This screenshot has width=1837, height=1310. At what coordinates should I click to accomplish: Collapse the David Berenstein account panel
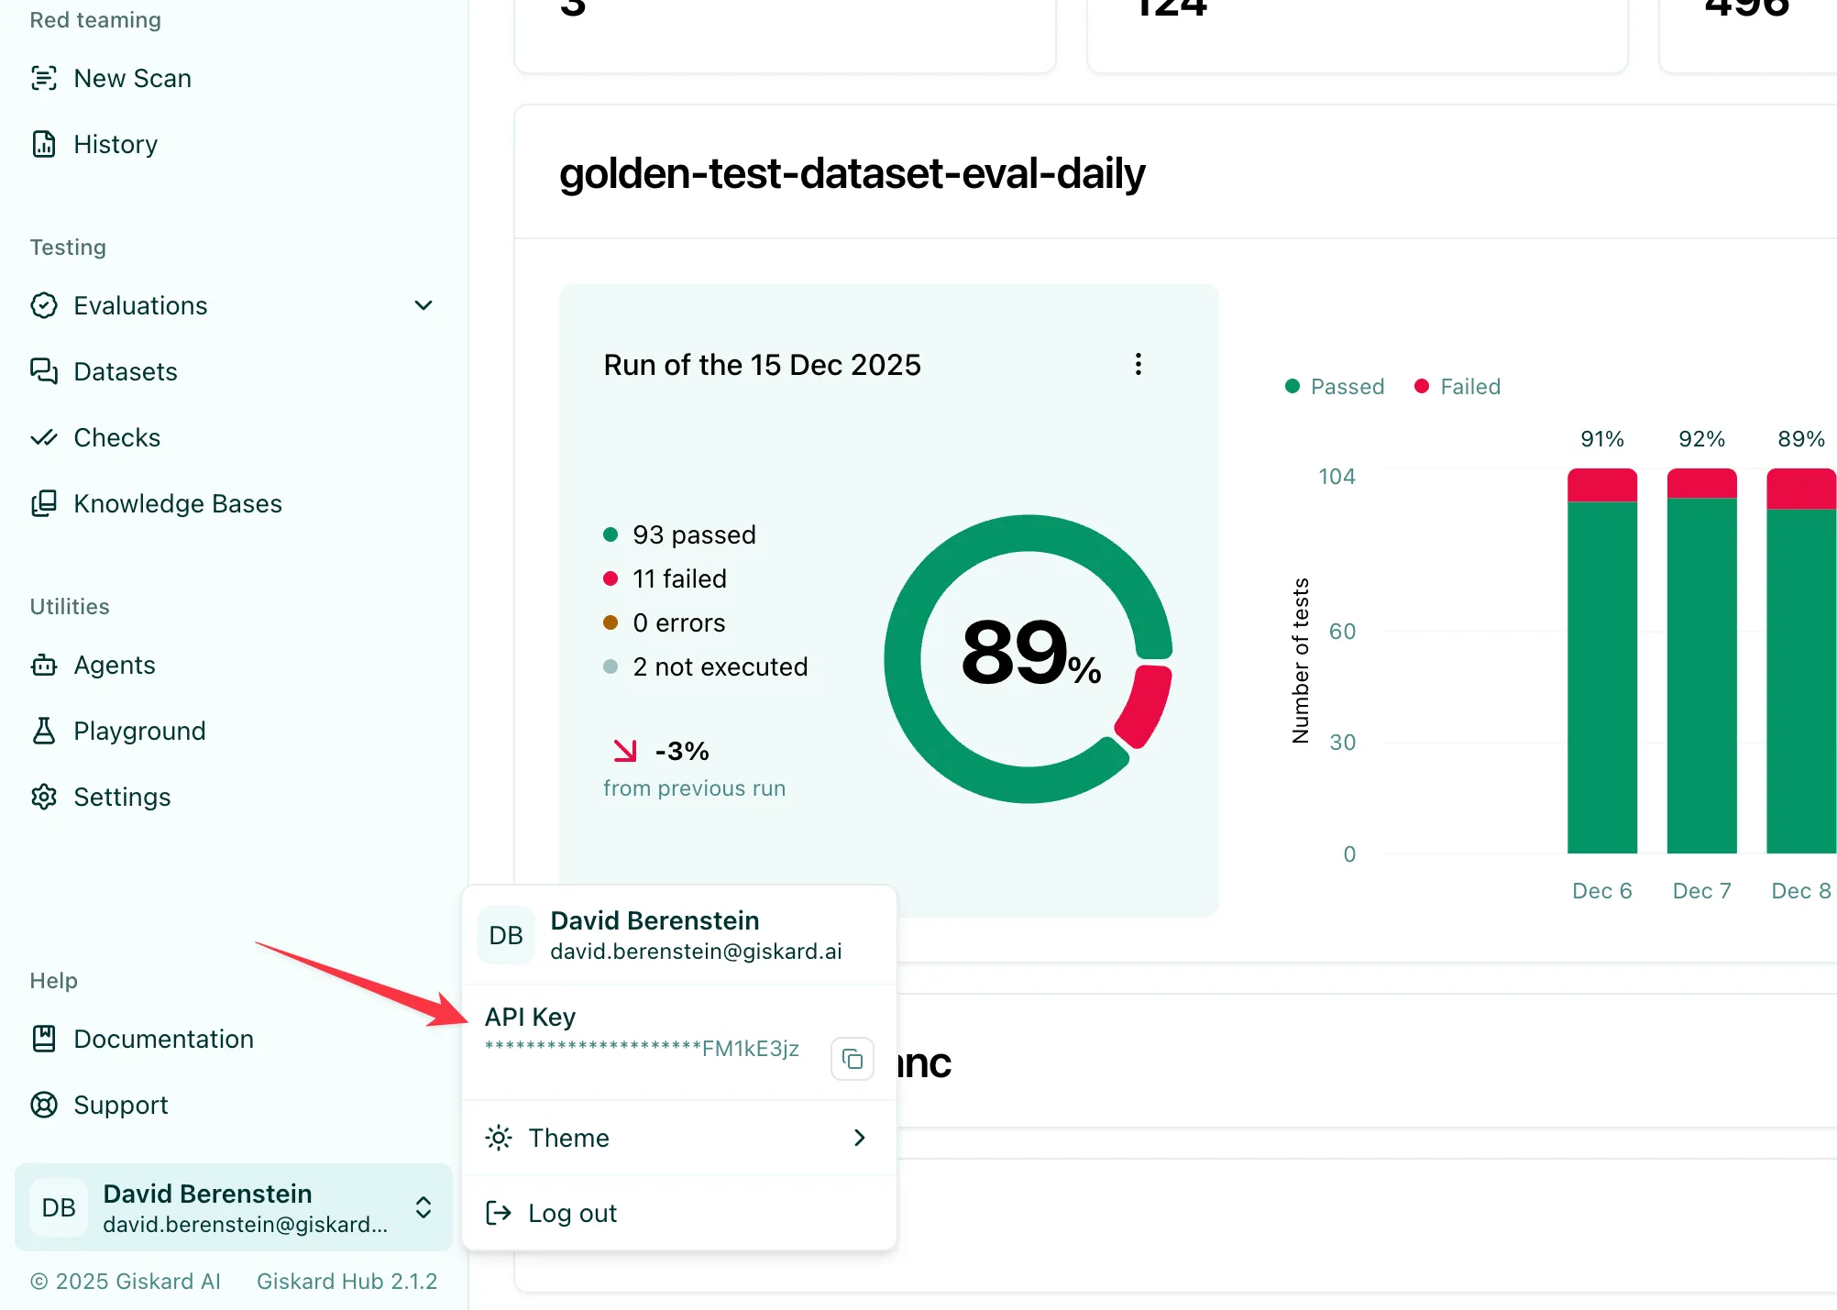click(x=423, y=1208)
